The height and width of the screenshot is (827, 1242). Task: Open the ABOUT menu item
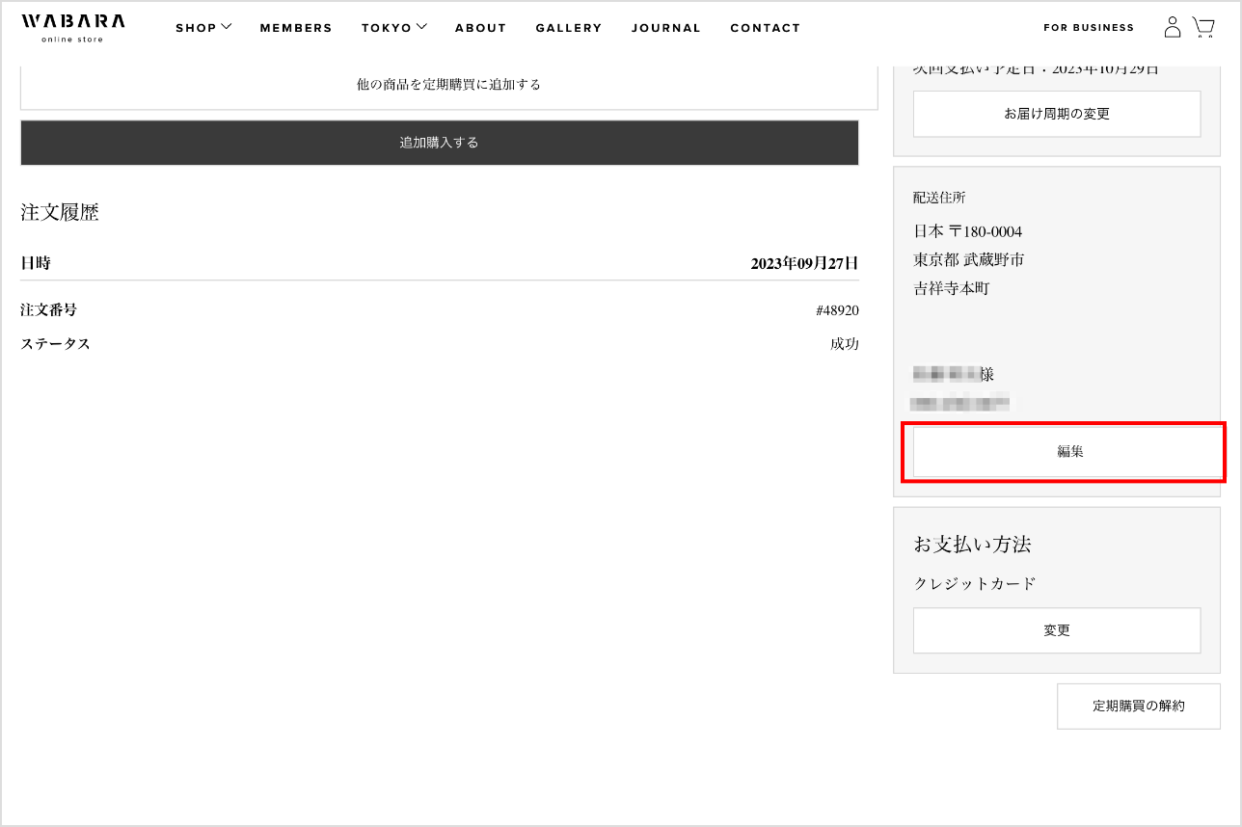pos(480,28)
